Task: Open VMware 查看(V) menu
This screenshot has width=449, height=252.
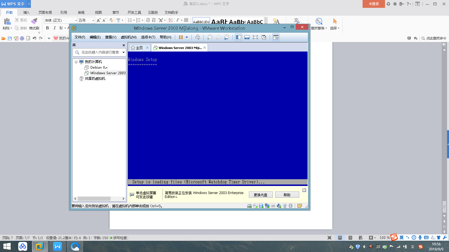Action: pos(111,37)
